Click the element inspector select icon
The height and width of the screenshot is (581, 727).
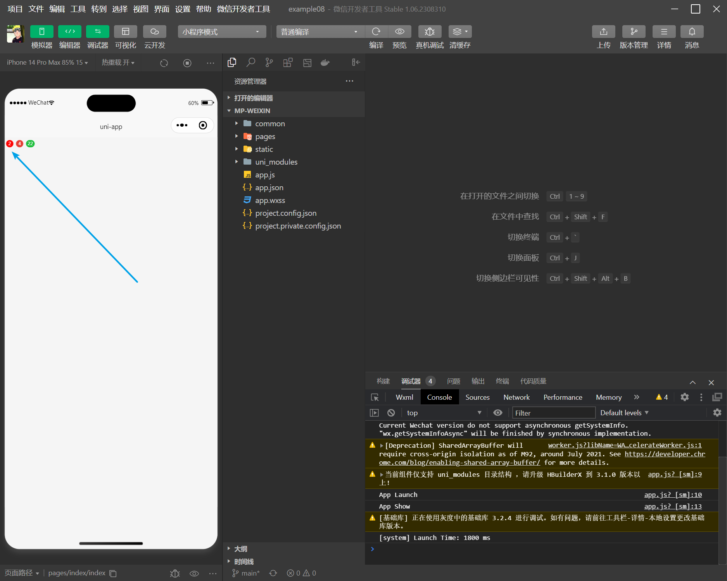(x=375, y=397)
